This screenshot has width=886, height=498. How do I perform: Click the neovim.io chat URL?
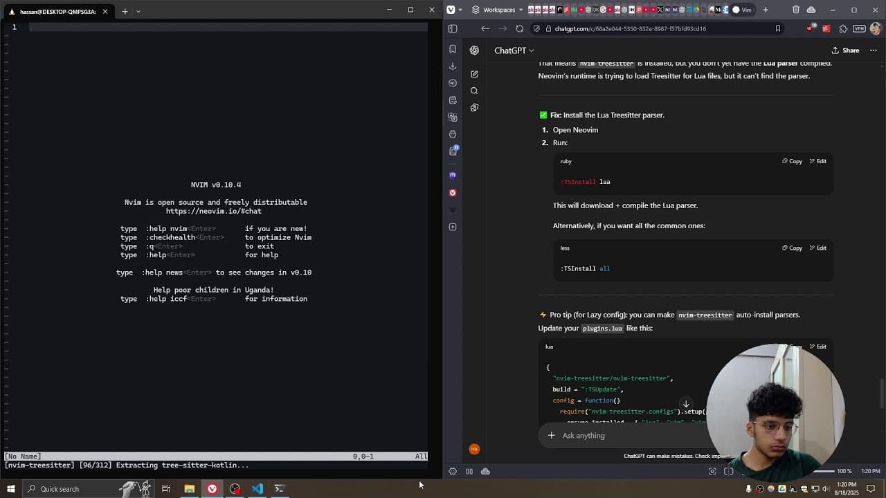(214, 211)
